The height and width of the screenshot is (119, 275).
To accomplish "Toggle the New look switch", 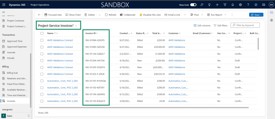I will click(x=193, y=5).
